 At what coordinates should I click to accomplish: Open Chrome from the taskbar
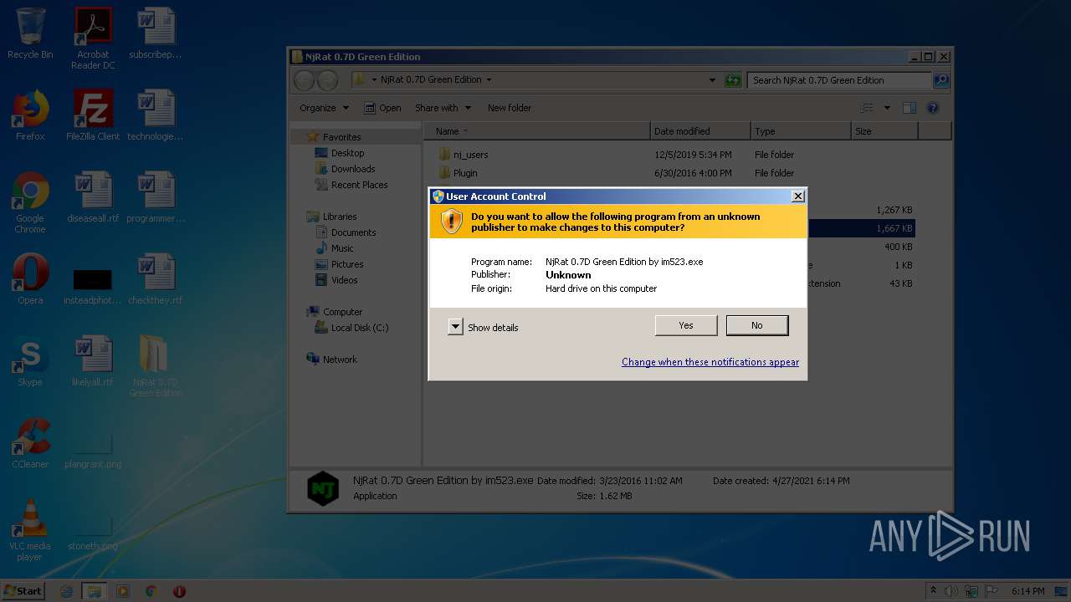pos(151,591)
